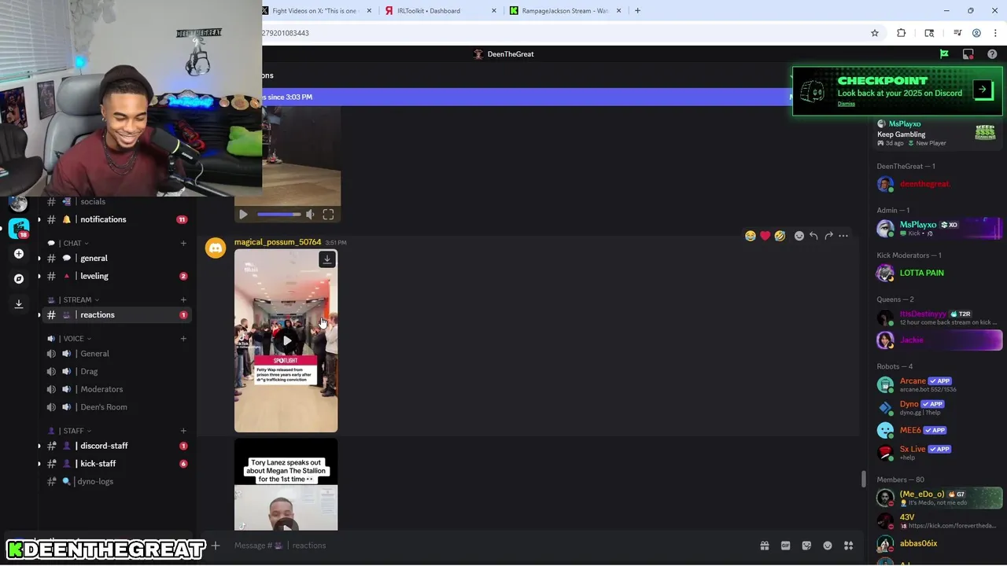1007x566 pixels.
Task: Open the dyno-logs channel
Action: coord(117,481)
